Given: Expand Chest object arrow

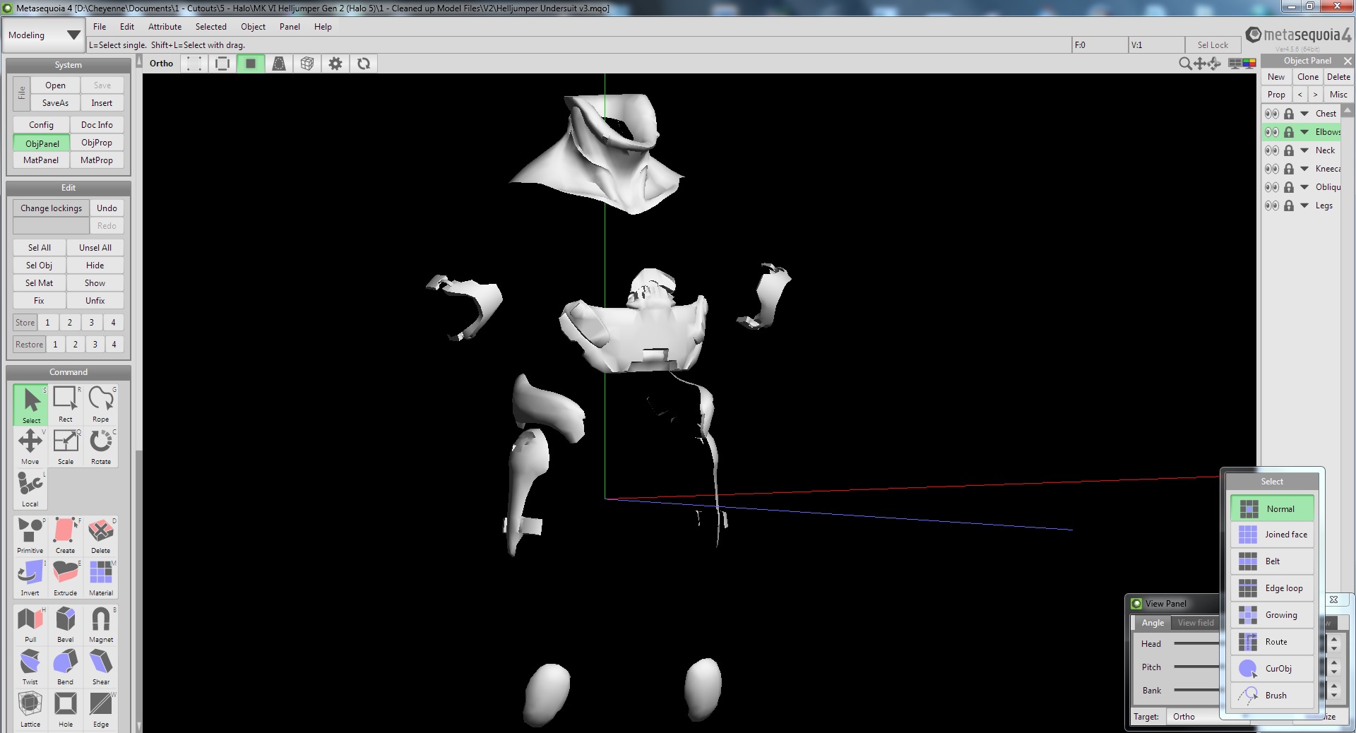Looking at the screenshot, I should click(x=1304, y=114).
